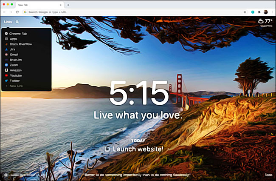Click the search magnifier next to Links
This screenshot has height=181, width=276.
click(x=17, y=22)
